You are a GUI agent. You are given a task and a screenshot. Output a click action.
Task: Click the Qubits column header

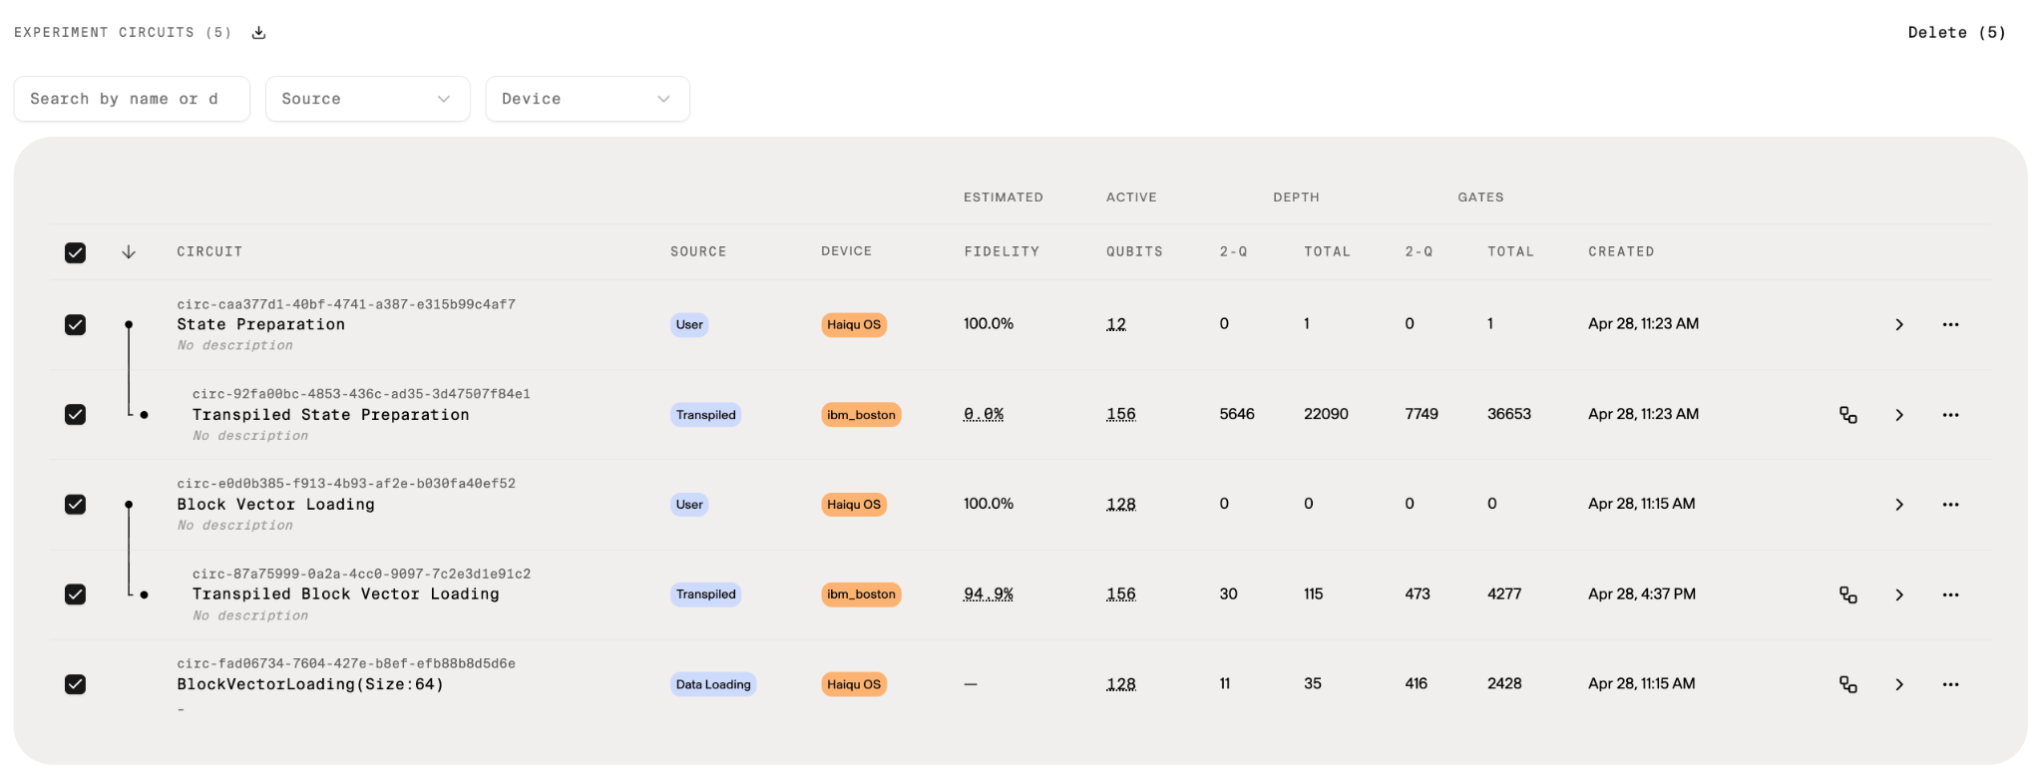click(1134, 251)
